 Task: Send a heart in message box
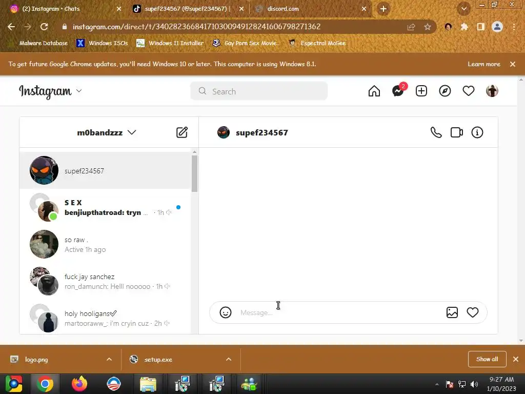pos(472,312)
